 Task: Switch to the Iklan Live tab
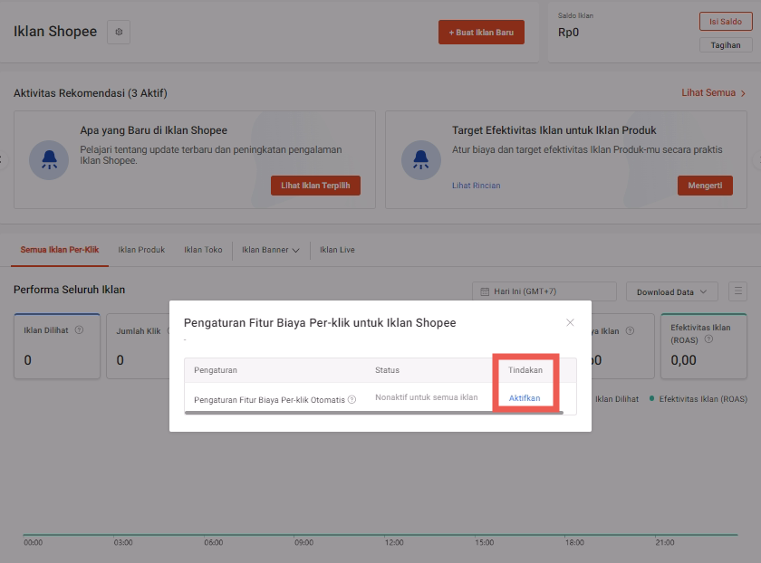click(337, 250)
